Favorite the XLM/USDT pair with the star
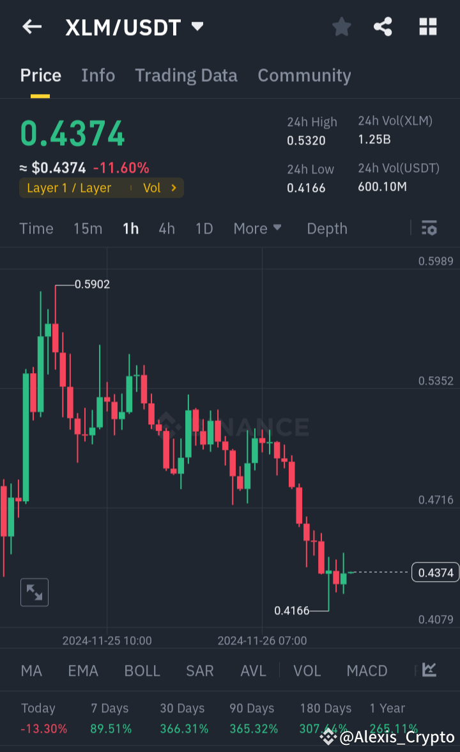Image resolution: width=460 pixels, height=752 pixels. 341,27
